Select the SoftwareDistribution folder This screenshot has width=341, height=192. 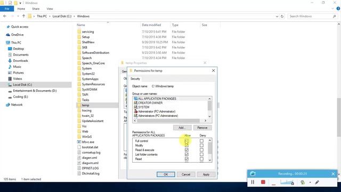(x=95, y=53)
